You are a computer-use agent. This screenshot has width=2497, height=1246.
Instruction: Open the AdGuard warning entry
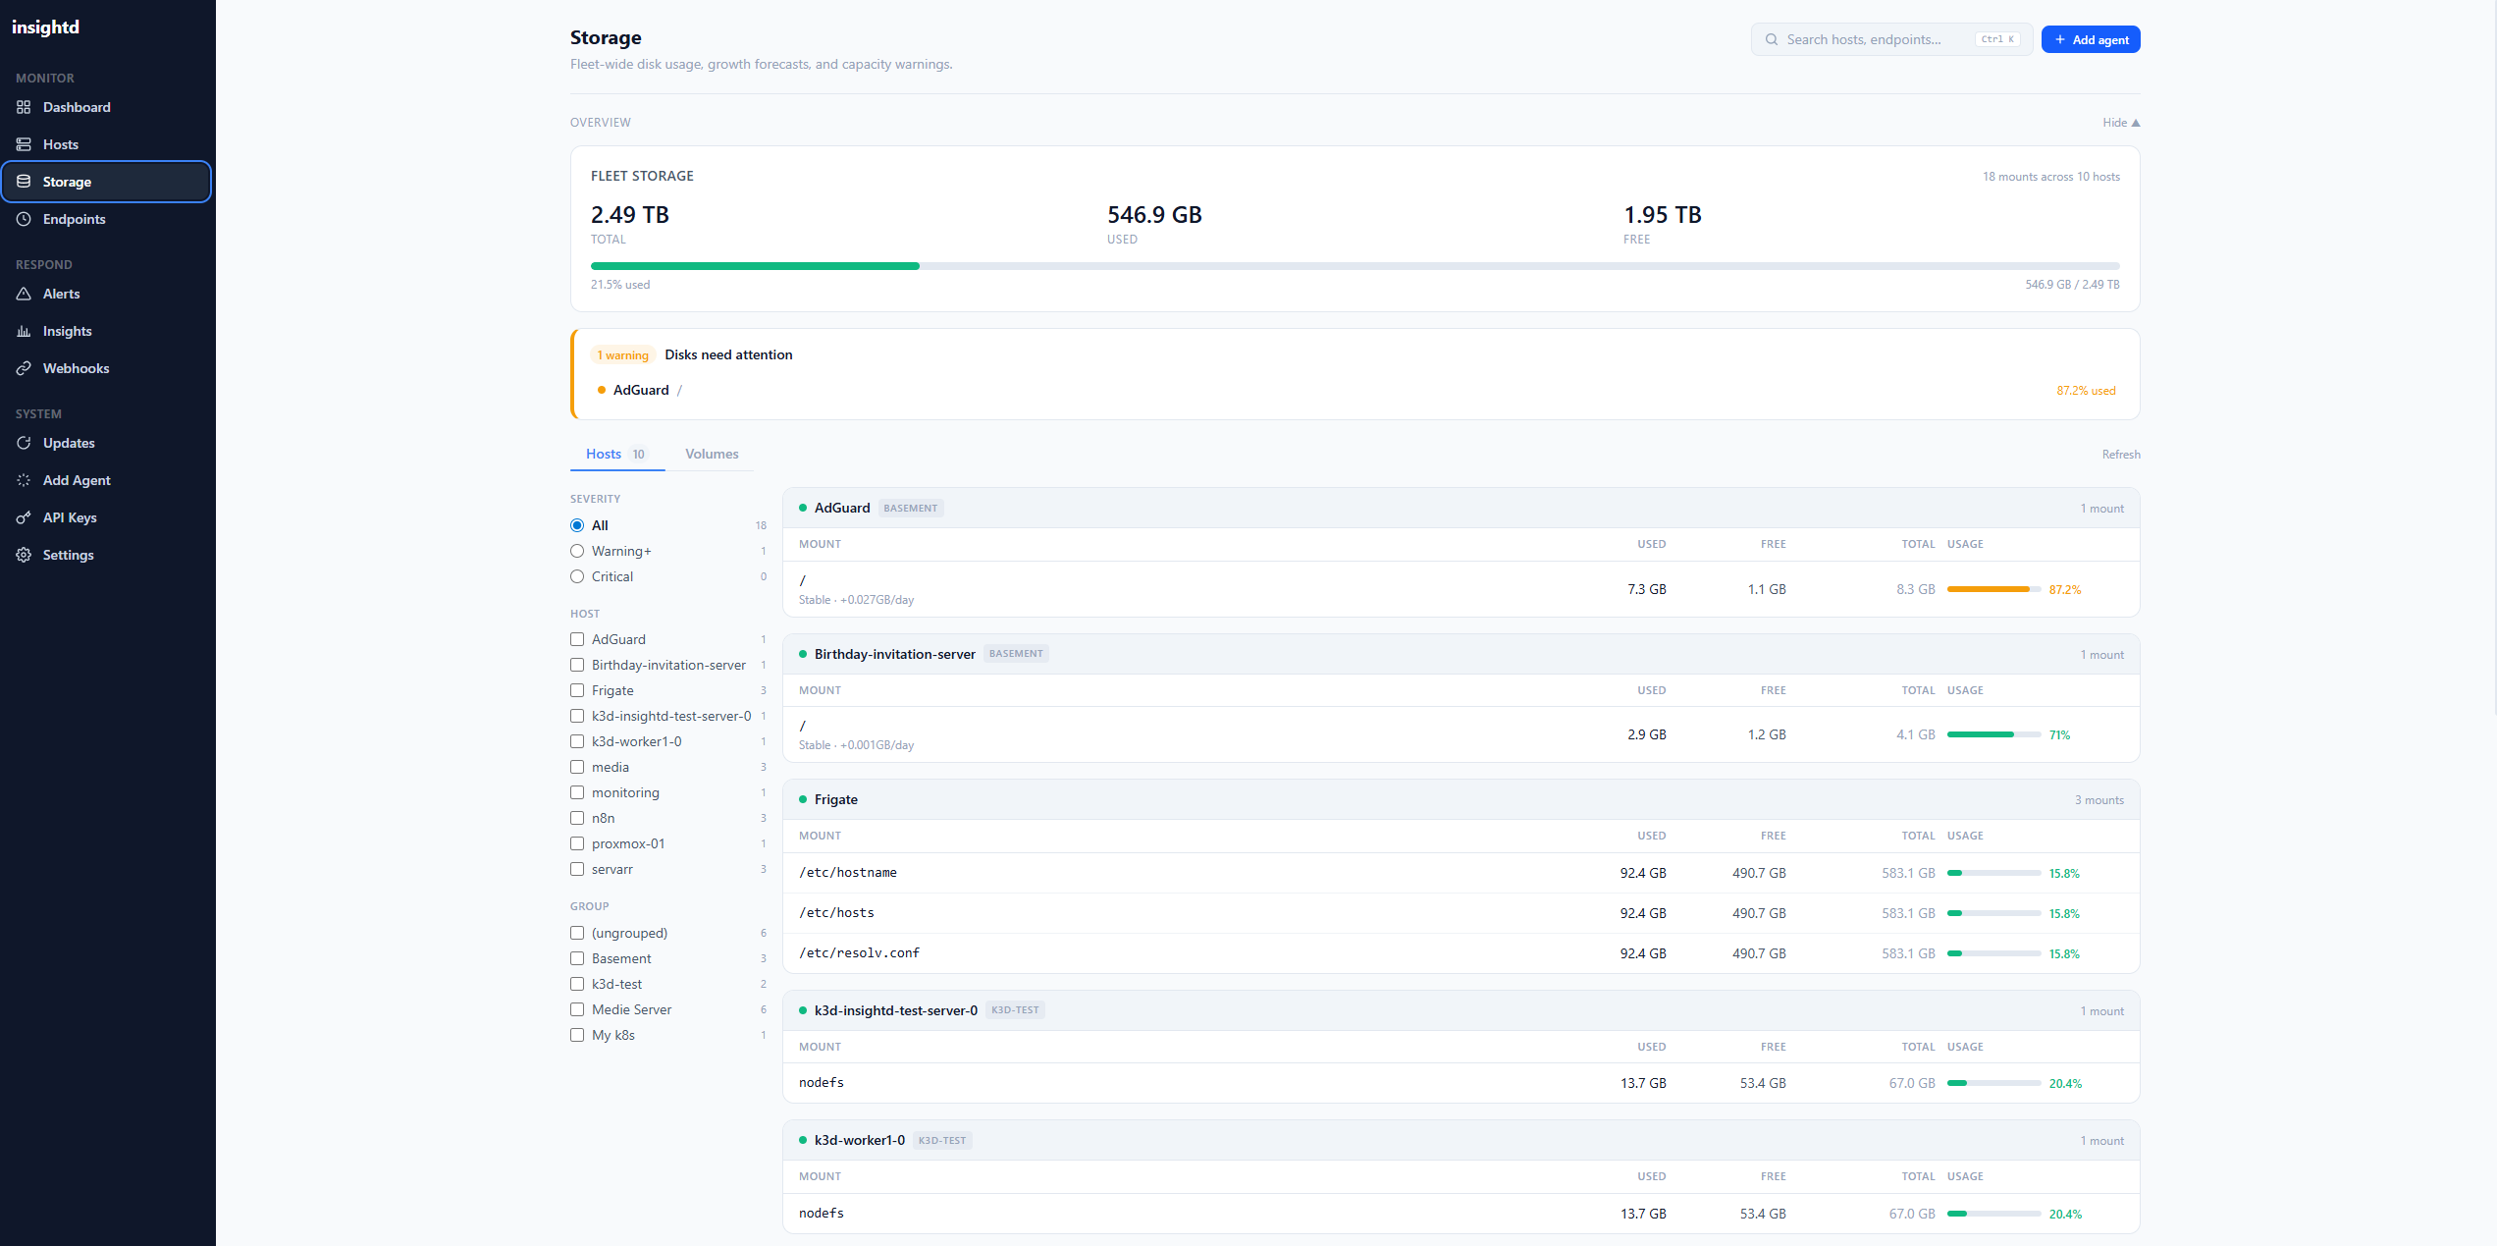pos(1355,390)
